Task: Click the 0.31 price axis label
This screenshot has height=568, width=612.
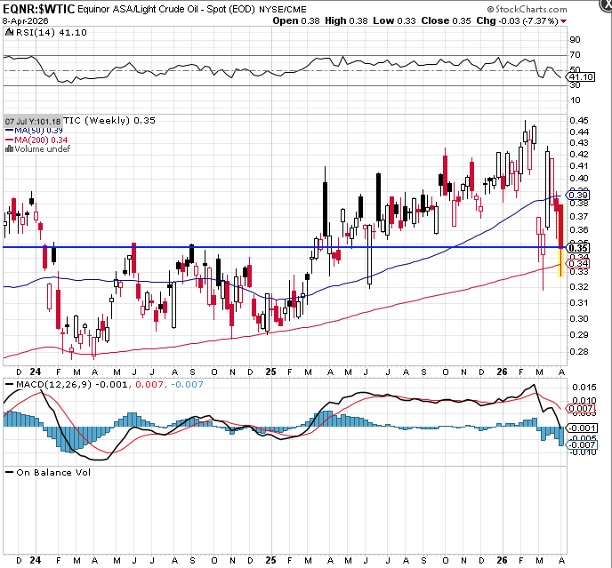Action: [578, 303]
